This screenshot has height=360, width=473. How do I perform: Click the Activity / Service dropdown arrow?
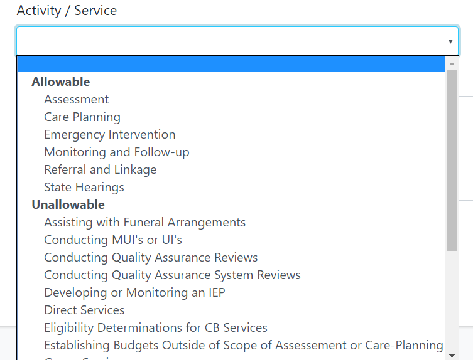click(450, 41)
